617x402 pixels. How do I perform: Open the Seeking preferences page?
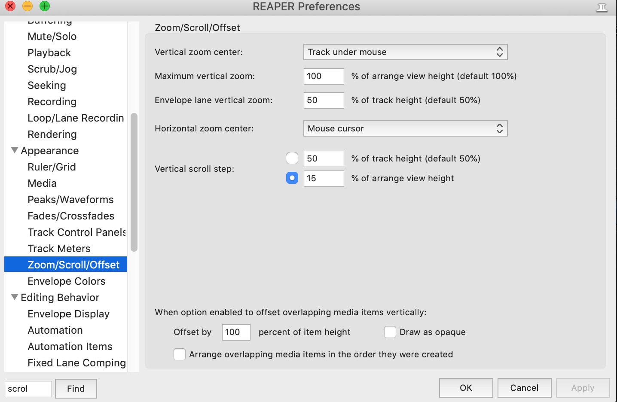47,85
